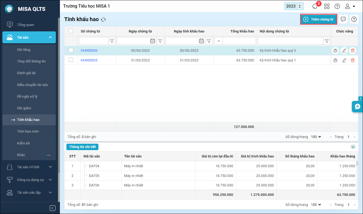Select the Thông tin chi tiết tab

click(82, 147)
